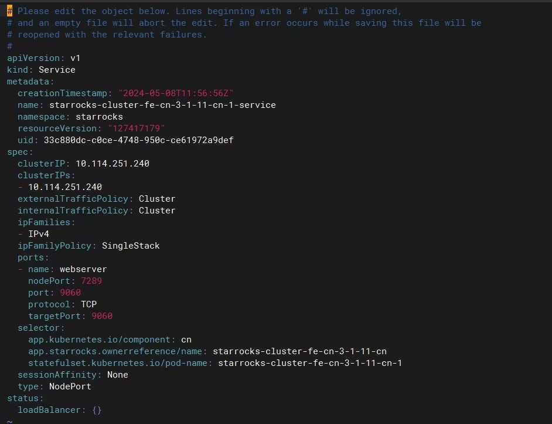Click the kind value Service

point(57,70)
